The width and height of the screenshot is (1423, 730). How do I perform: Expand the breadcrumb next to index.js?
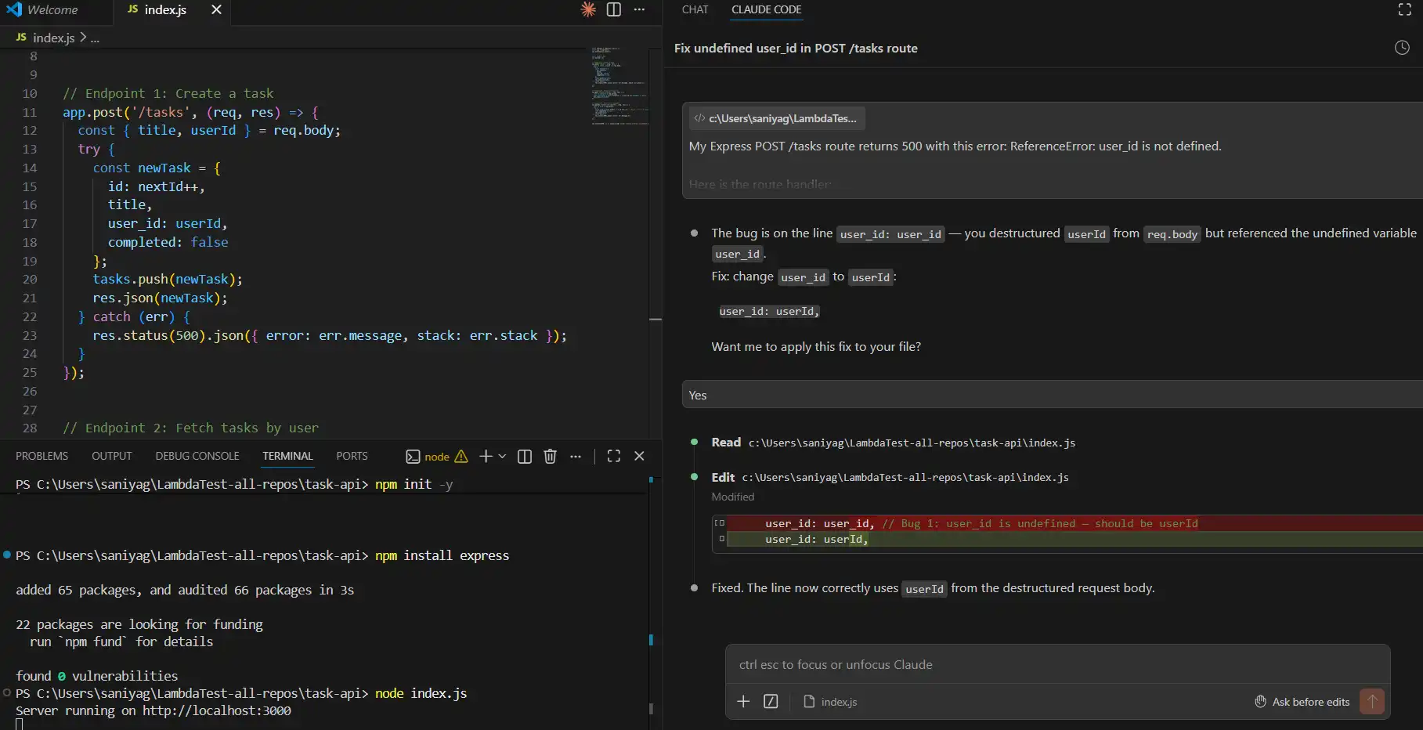[x=95, y=38]
